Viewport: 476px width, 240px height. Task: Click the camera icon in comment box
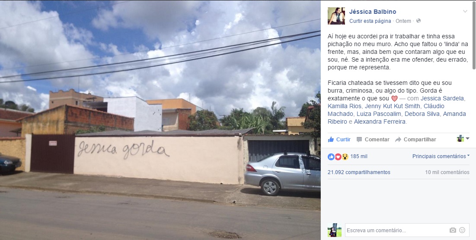pos(453,231)
